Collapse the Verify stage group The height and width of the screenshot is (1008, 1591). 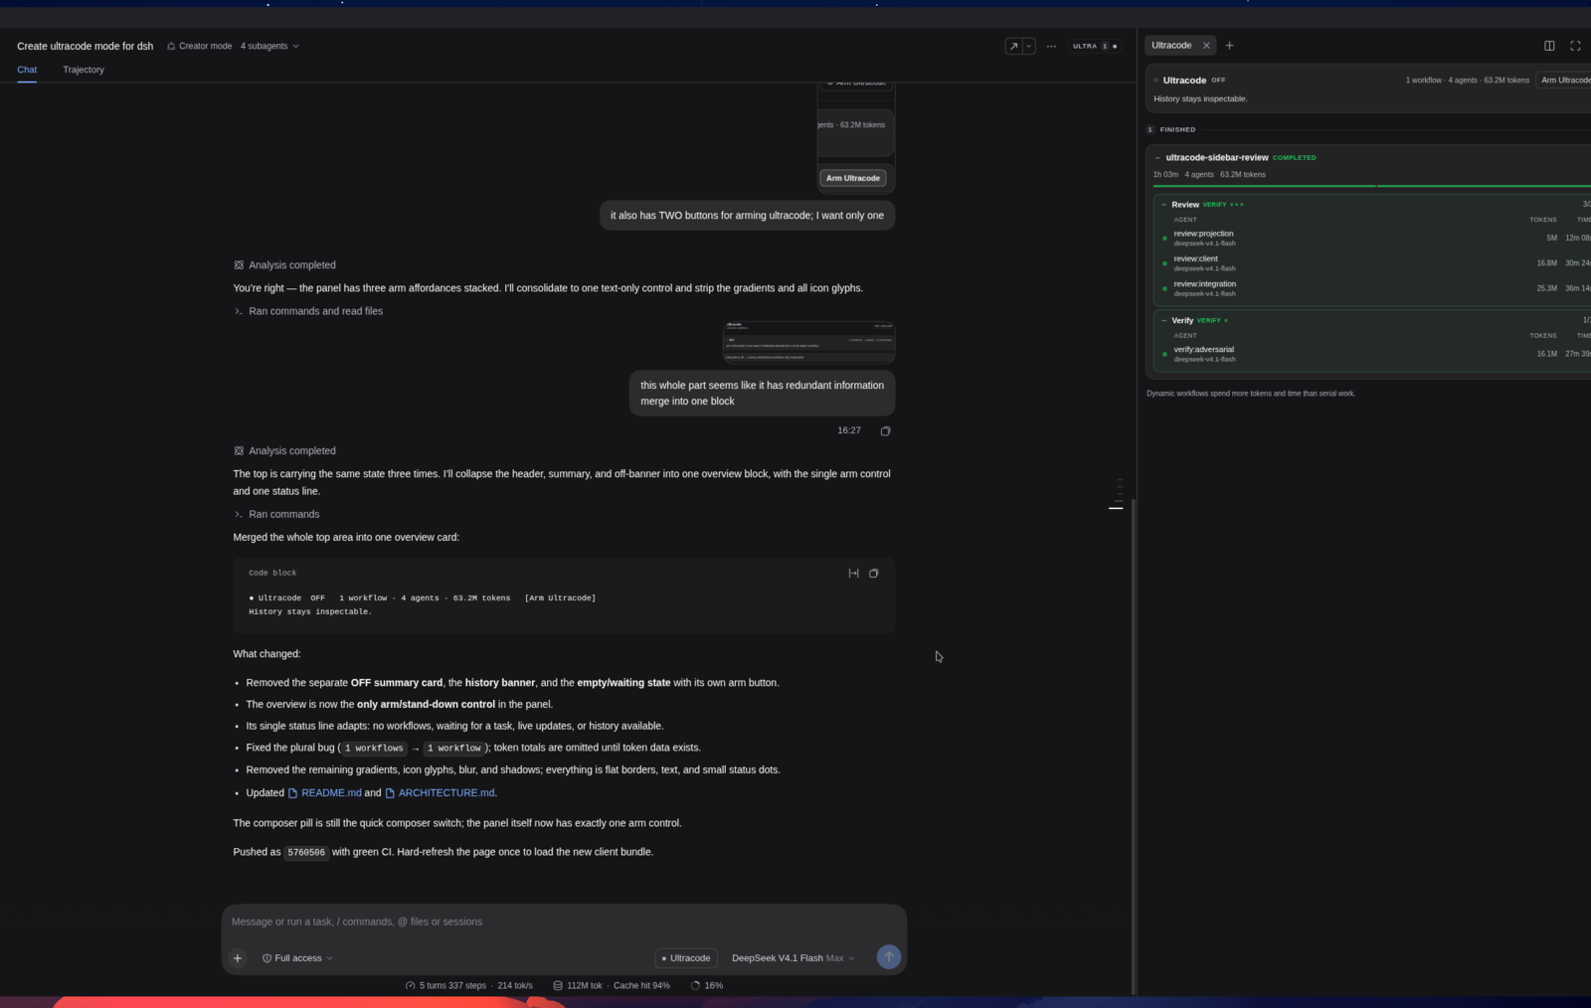pyautogui.click(x=1164, y=321)
